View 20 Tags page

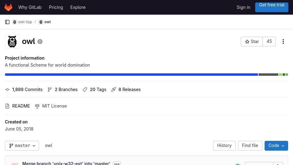(x=98, y=90)
